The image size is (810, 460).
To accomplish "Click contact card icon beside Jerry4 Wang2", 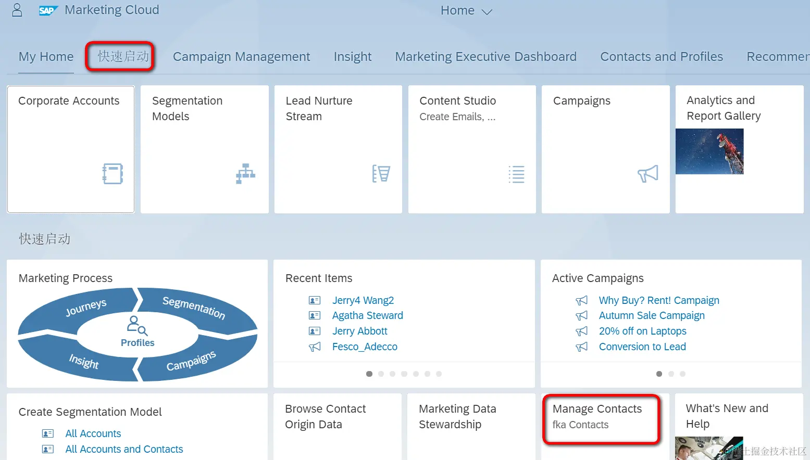I will (315, 300).
